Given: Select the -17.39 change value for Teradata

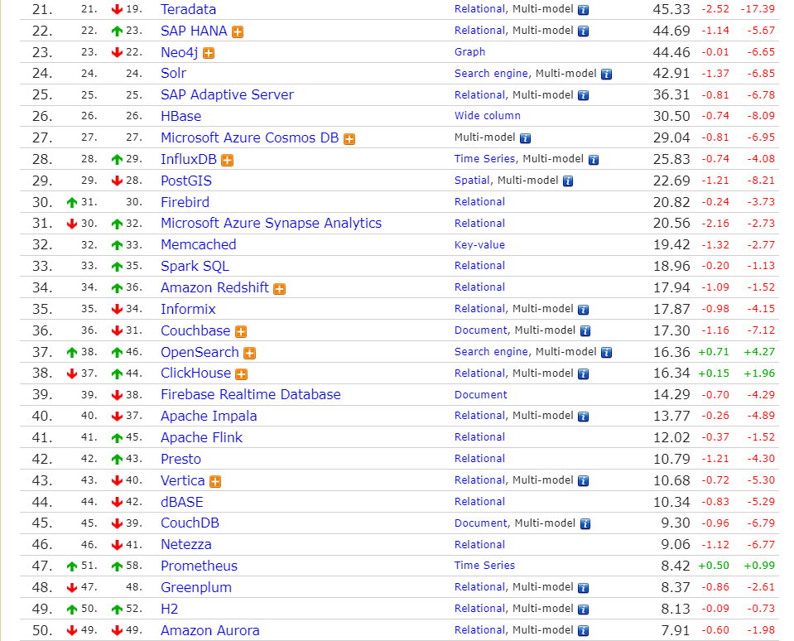Looking at the screenshot, I should click(758, 8).
